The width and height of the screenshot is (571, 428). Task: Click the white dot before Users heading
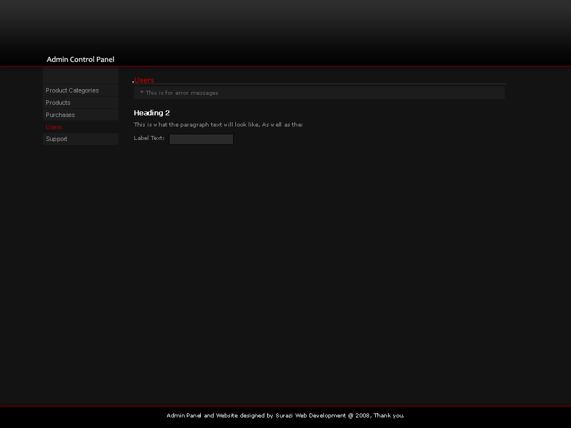133,82
